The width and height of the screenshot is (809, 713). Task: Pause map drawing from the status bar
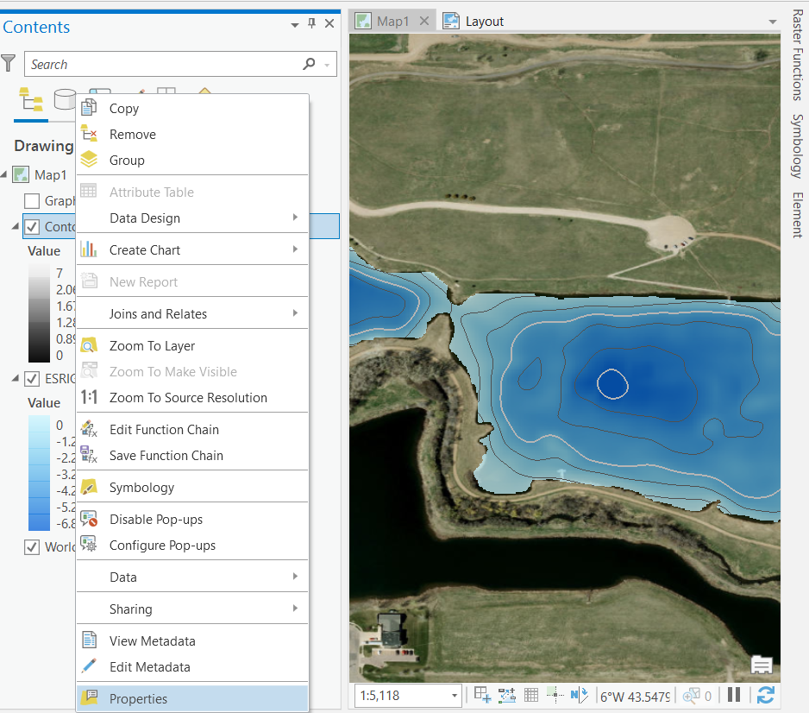tap(735, 695)
